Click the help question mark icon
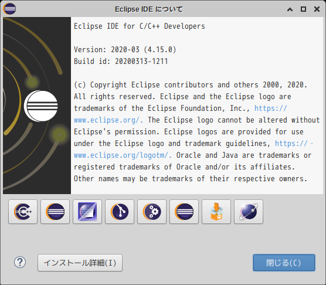The image size is (326, 285). coord(20,262)
